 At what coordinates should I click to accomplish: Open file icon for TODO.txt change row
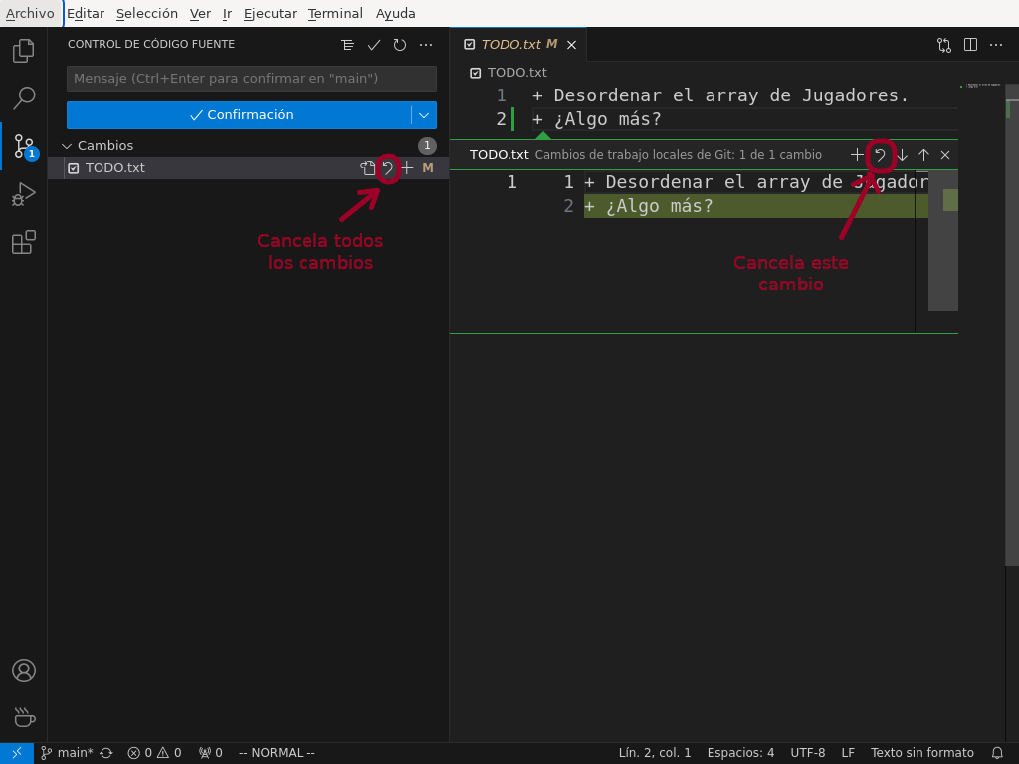pos(368,168)
